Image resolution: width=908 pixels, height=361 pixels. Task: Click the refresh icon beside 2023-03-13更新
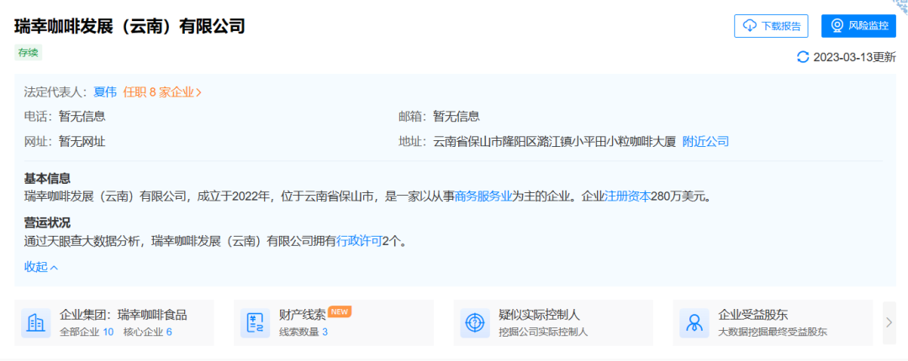point(803,57)
